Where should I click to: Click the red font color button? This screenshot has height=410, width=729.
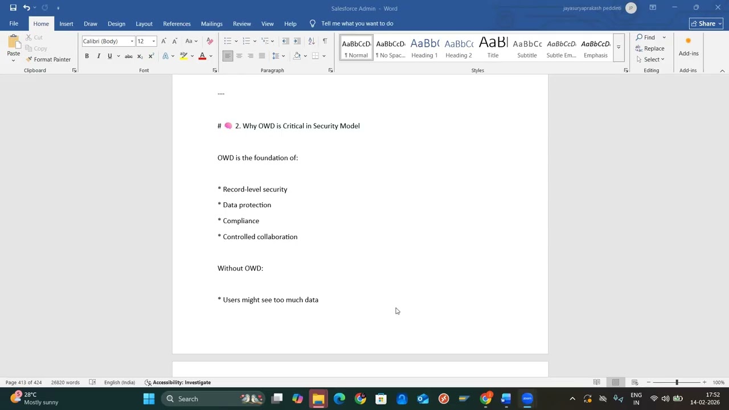[x=202, y=56]
